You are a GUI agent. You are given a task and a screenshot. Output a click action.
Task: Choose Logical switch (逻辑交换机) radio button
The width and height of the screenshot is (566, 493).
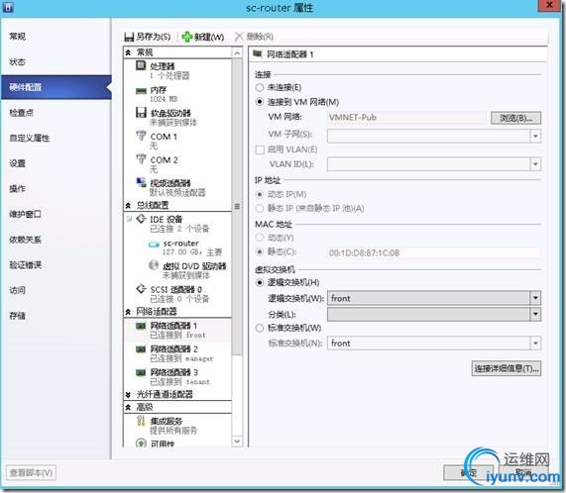(x=260, y=282)
